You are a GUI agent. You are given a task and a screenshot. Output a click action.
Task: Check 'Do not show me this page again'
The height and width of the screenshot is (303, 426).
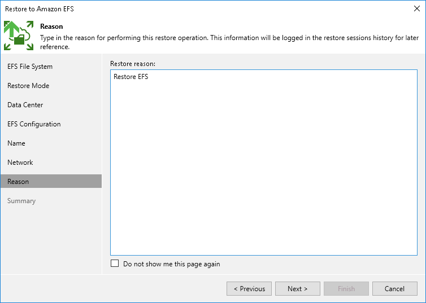[x=115, y=264]
